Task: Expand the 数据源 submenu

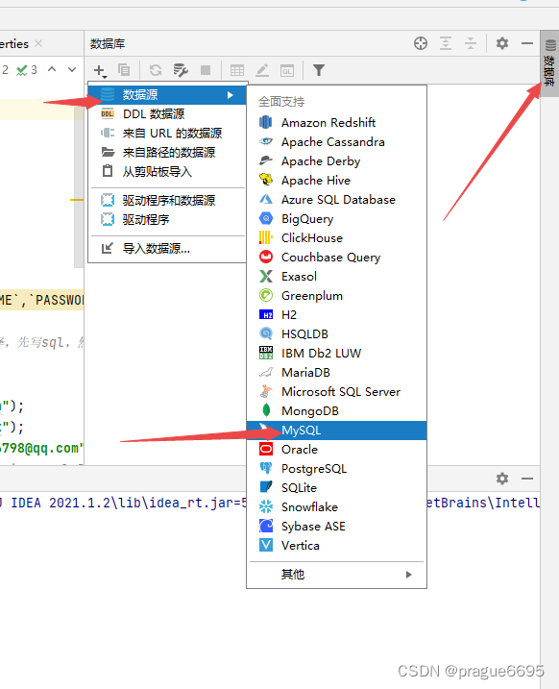Action: (167, 94)
